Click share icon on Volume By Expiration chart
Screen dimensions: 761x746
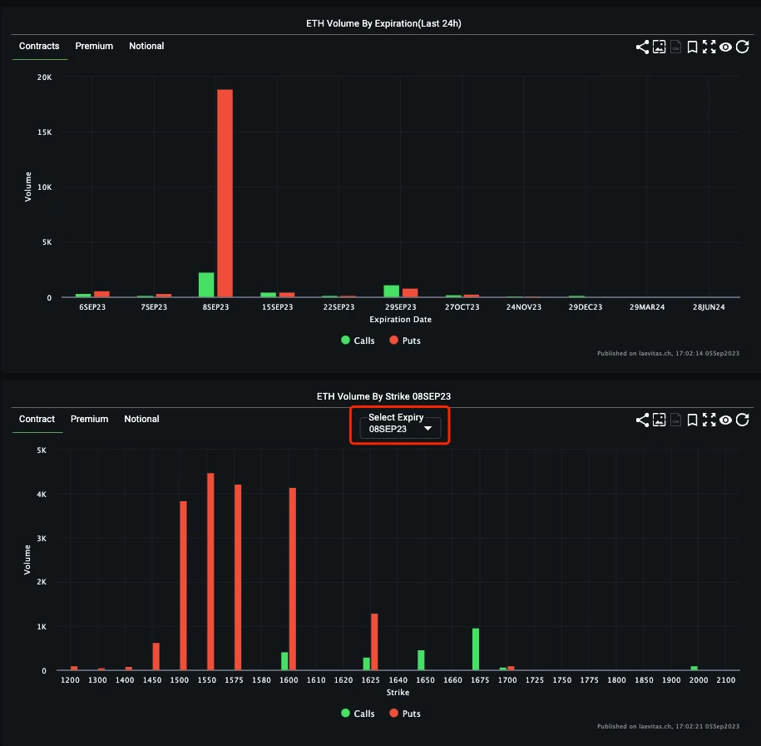642,47
